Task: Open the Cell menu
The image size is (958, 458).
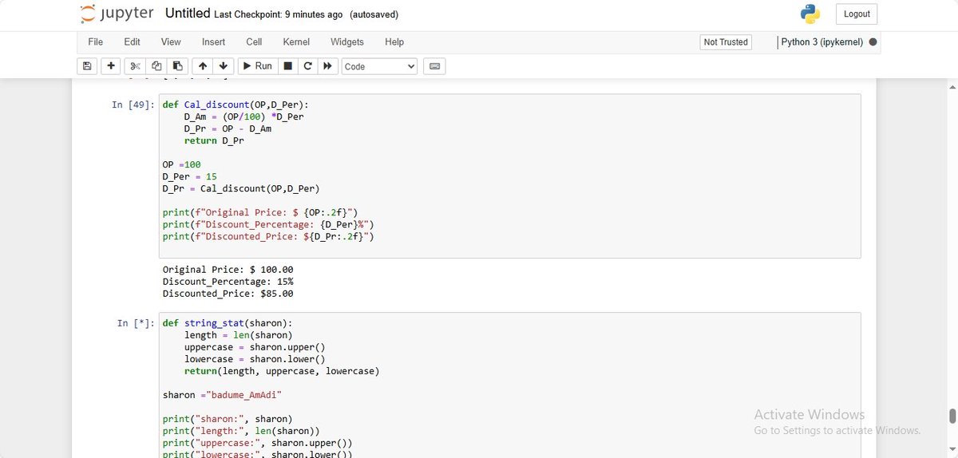Action: click(254, 42)
